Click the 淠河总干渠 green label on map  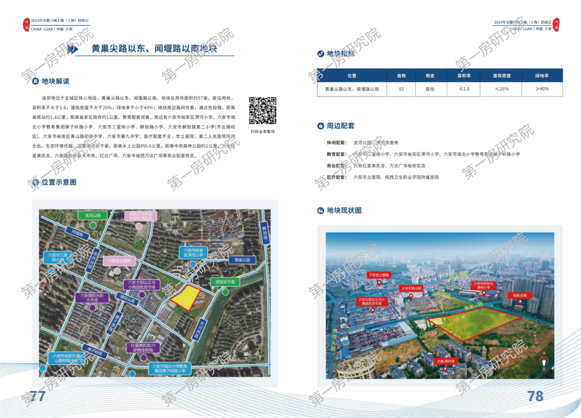tap(225, 282)
